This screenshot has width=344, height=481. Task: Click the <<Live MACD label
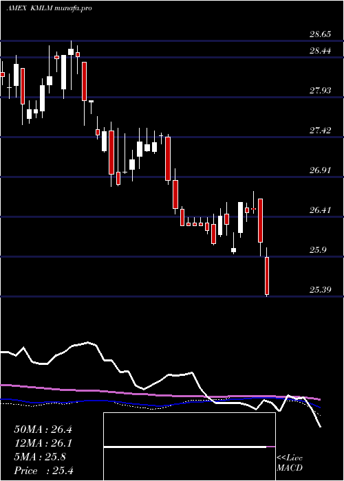[290, 463]
